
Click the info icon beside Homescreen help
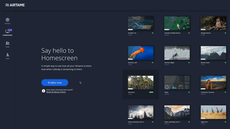tap(43, 91)
